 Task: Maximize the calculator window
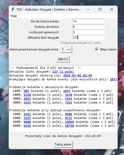(x=100, y=9)
